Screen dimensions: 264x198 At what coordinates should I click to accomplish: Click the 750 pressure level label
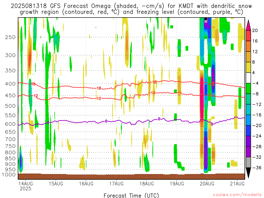[10, 146]
